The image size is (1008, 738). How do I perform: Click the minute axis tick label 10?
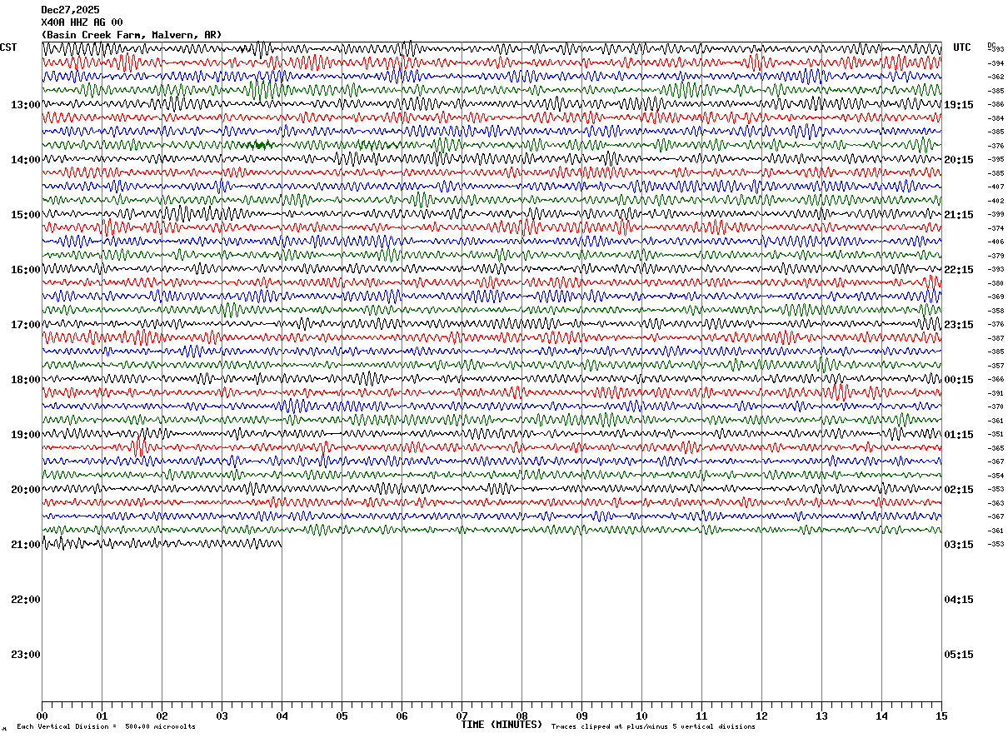pos(641,716)
